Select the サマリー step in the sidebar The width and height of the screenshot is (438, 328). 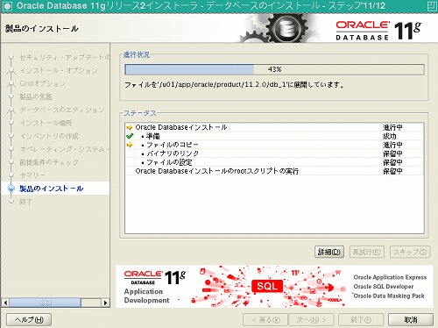pos(32,175)
